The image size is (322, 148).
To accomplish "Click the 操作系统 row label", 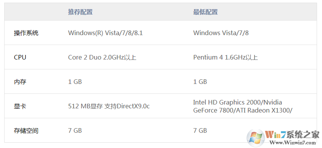I will [26, 33].
